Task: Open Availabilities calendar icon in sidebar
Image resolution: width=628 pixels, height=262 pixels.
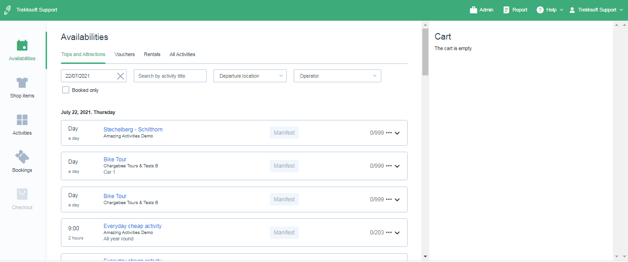Action: (22, 46)
